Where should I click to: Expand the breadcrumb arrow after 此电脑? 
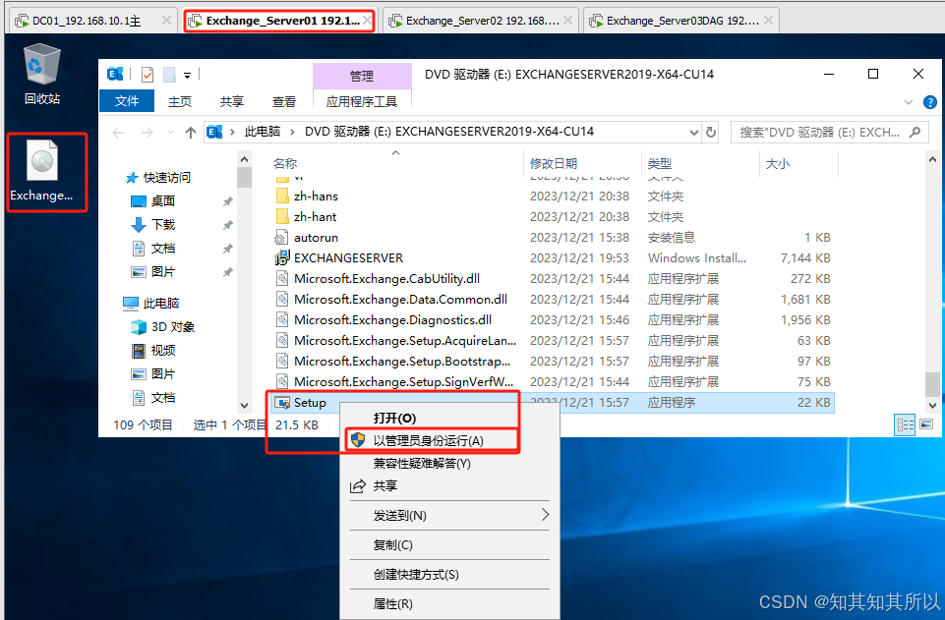click(x=292, y=132)
